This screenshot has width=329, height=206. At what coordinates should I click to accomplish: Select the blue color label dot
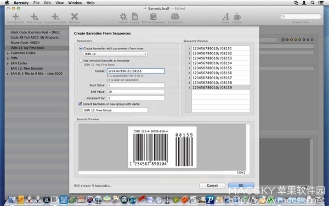[304, 40]
